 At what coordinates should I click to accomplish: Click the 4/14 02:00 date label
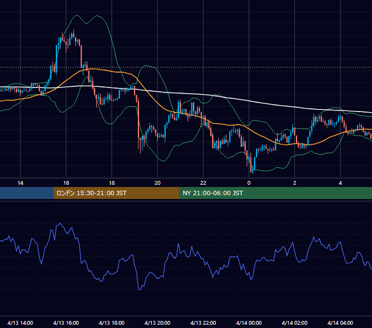click(x=294, y=323)
